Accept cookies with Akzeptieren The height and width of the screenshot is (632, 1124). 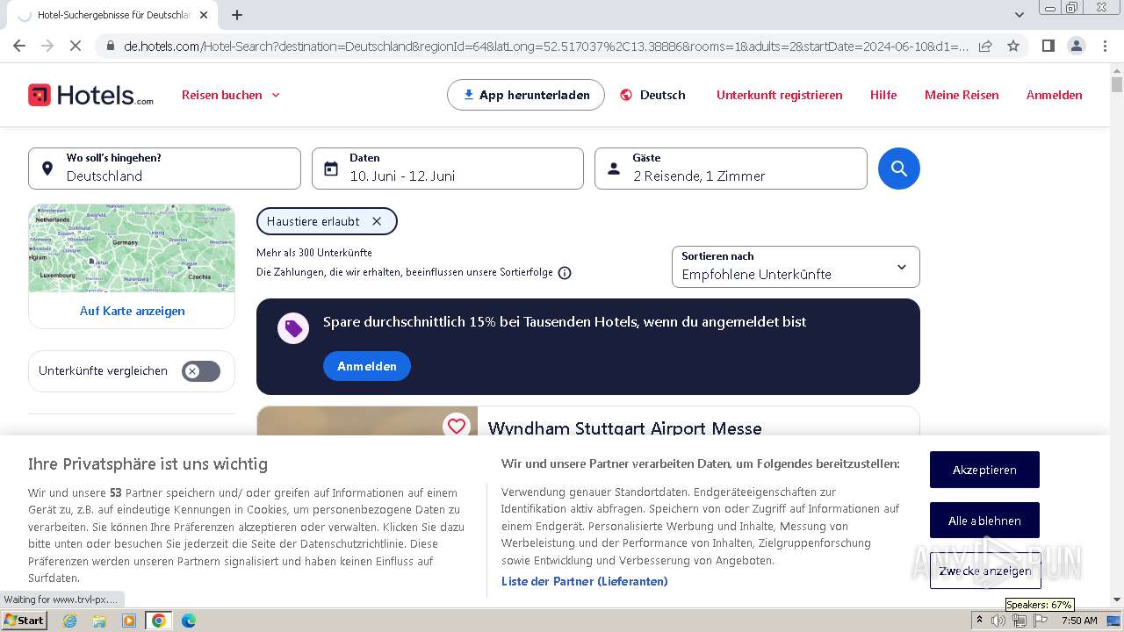coord(984,470)
